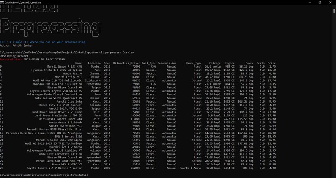Click 'Maruti Ertiga VDI' row name
Viewport: 336px width, 178px height.
pyautogui.click(x=68, y=77)
